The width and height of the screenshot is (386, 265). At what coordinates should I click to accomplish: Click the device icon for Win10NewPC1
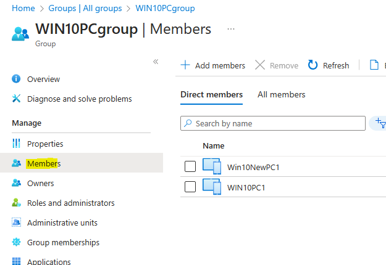tap(212, 166)
